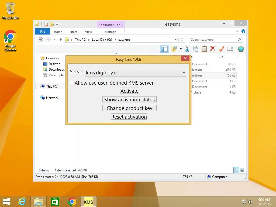The height and width of the screenshot is (207, 276).
Task: Switch to Details view icon in status bar
Action: coord(236,170)
